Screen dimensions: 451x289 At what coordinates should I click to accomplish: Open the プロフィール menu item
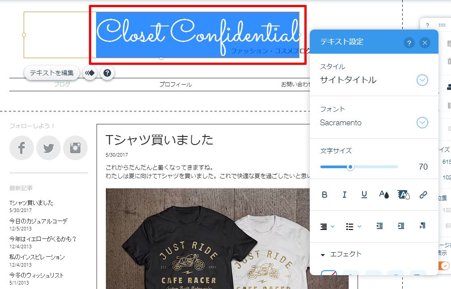point(176,85)
